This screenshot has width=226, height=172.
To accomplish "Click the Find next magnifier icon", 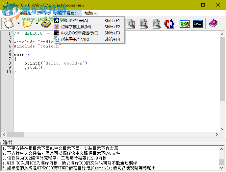I will coord(144,24).
